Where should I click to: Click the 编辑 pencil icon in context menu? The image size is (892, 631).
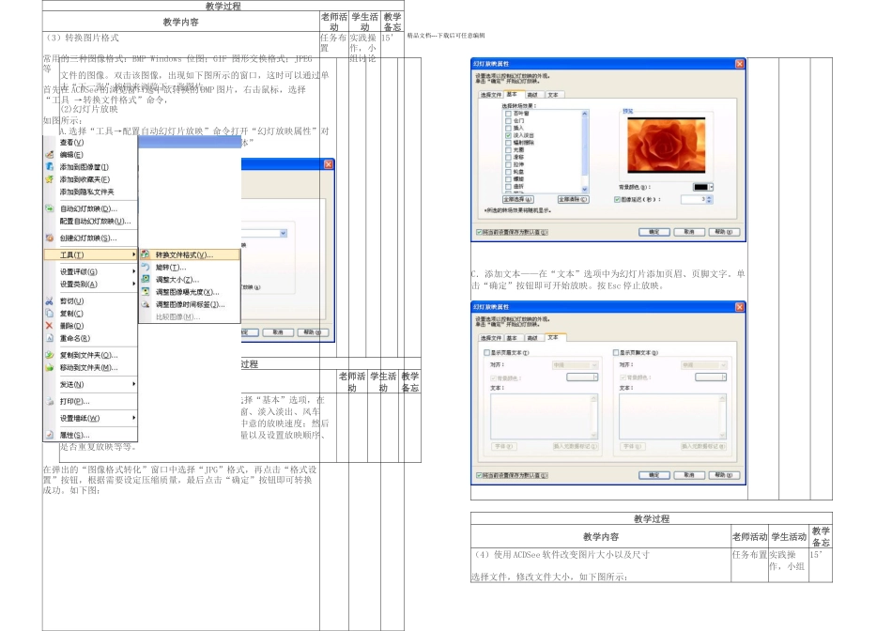50,154
